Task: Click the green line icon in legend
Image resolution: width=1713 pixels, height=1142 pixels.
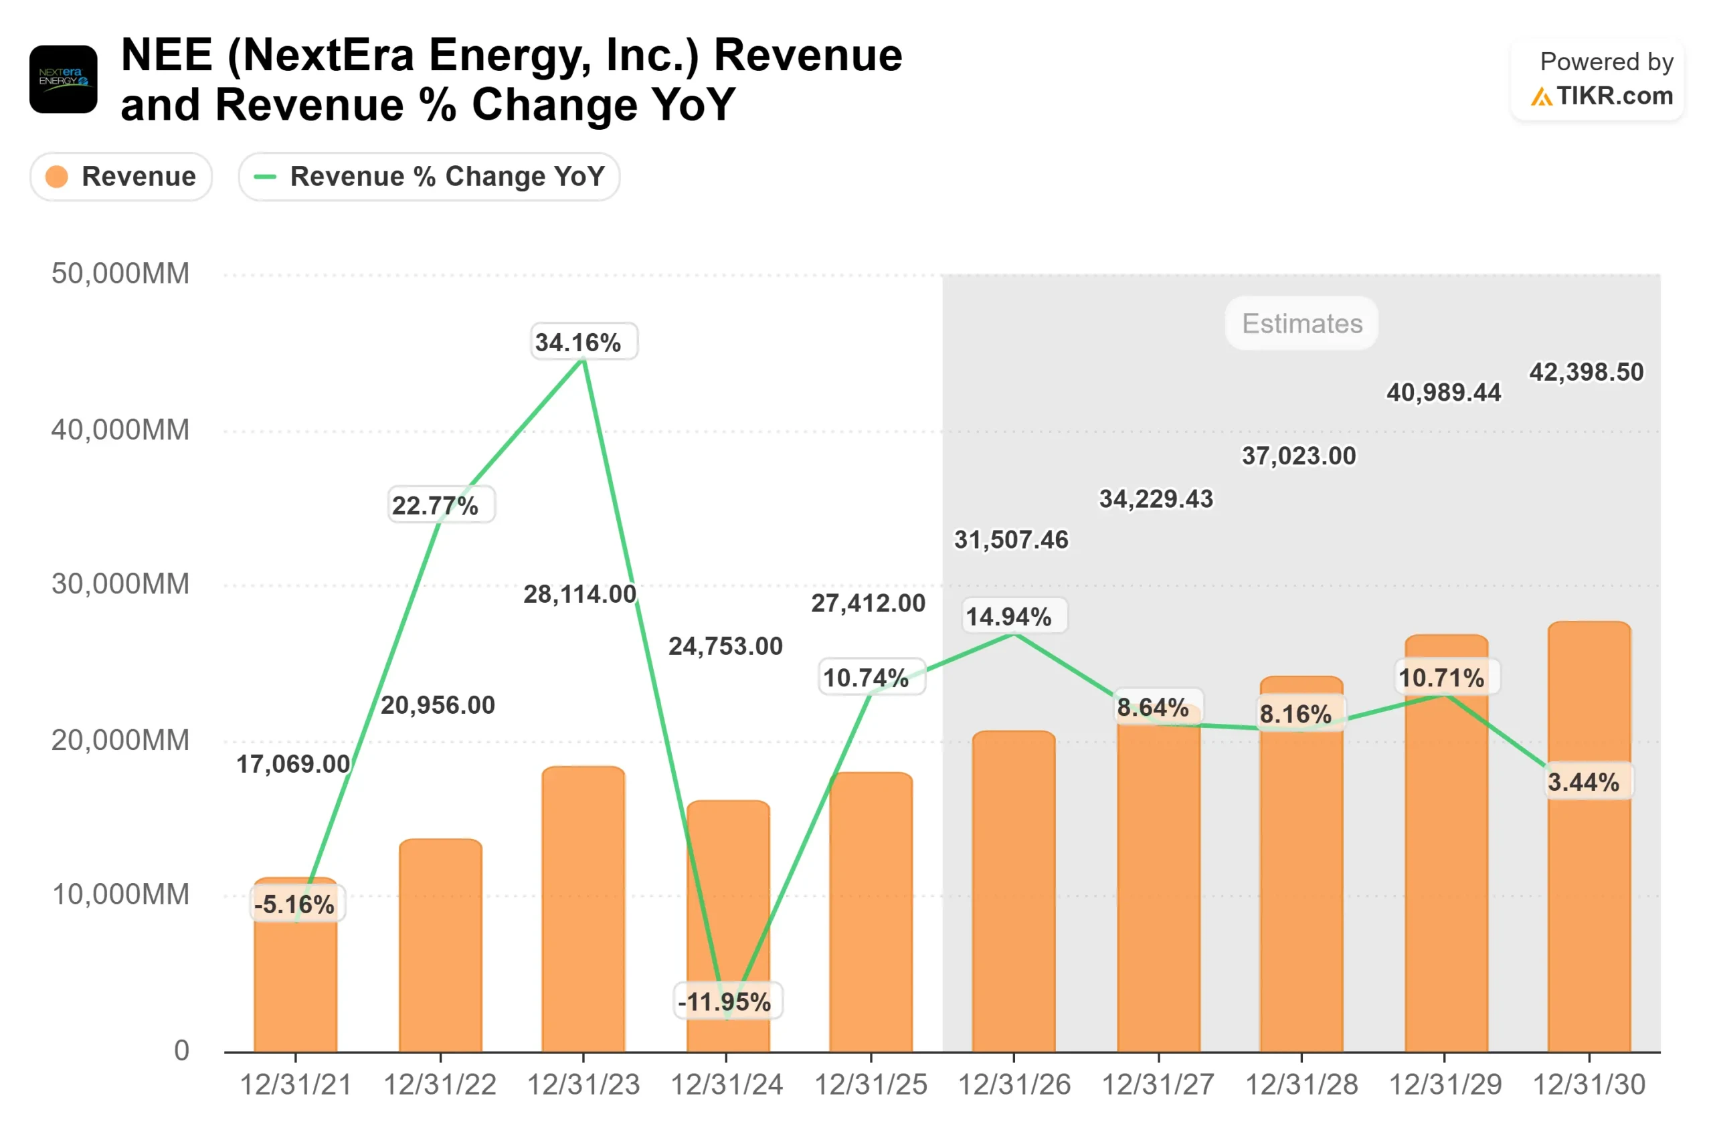Action: (265, 176)
